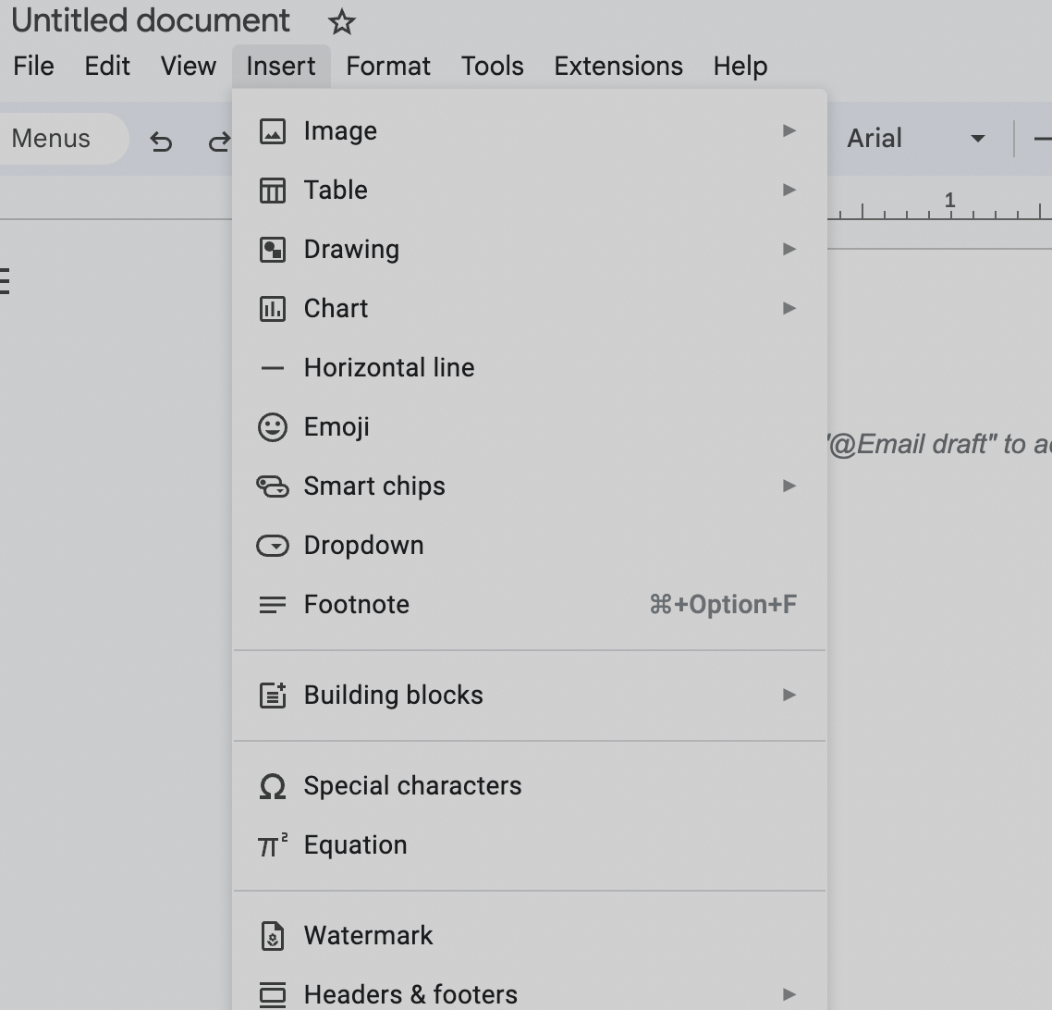The height and width of the screenshot is (1010, 1052).
Task: Open the Extensions menu
Action: coord(618,66)
